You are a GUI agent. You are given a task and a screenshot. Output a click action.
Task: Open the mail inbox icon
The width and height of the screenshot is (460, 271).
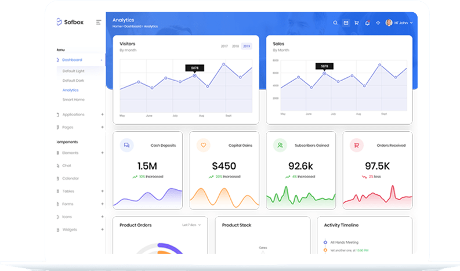tap(346, 23)
